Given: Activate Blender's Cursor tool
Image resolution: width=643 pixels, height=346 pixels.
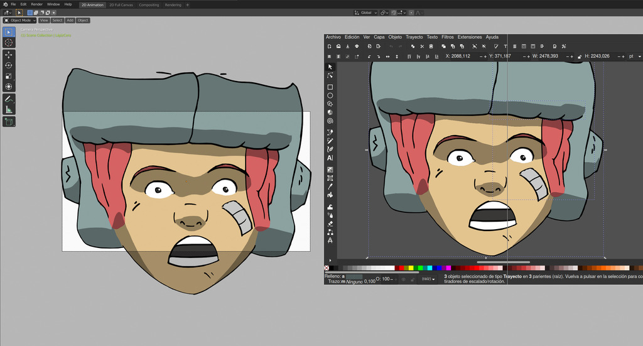Looking at the screenshot, I should click(x=9, y=43).
